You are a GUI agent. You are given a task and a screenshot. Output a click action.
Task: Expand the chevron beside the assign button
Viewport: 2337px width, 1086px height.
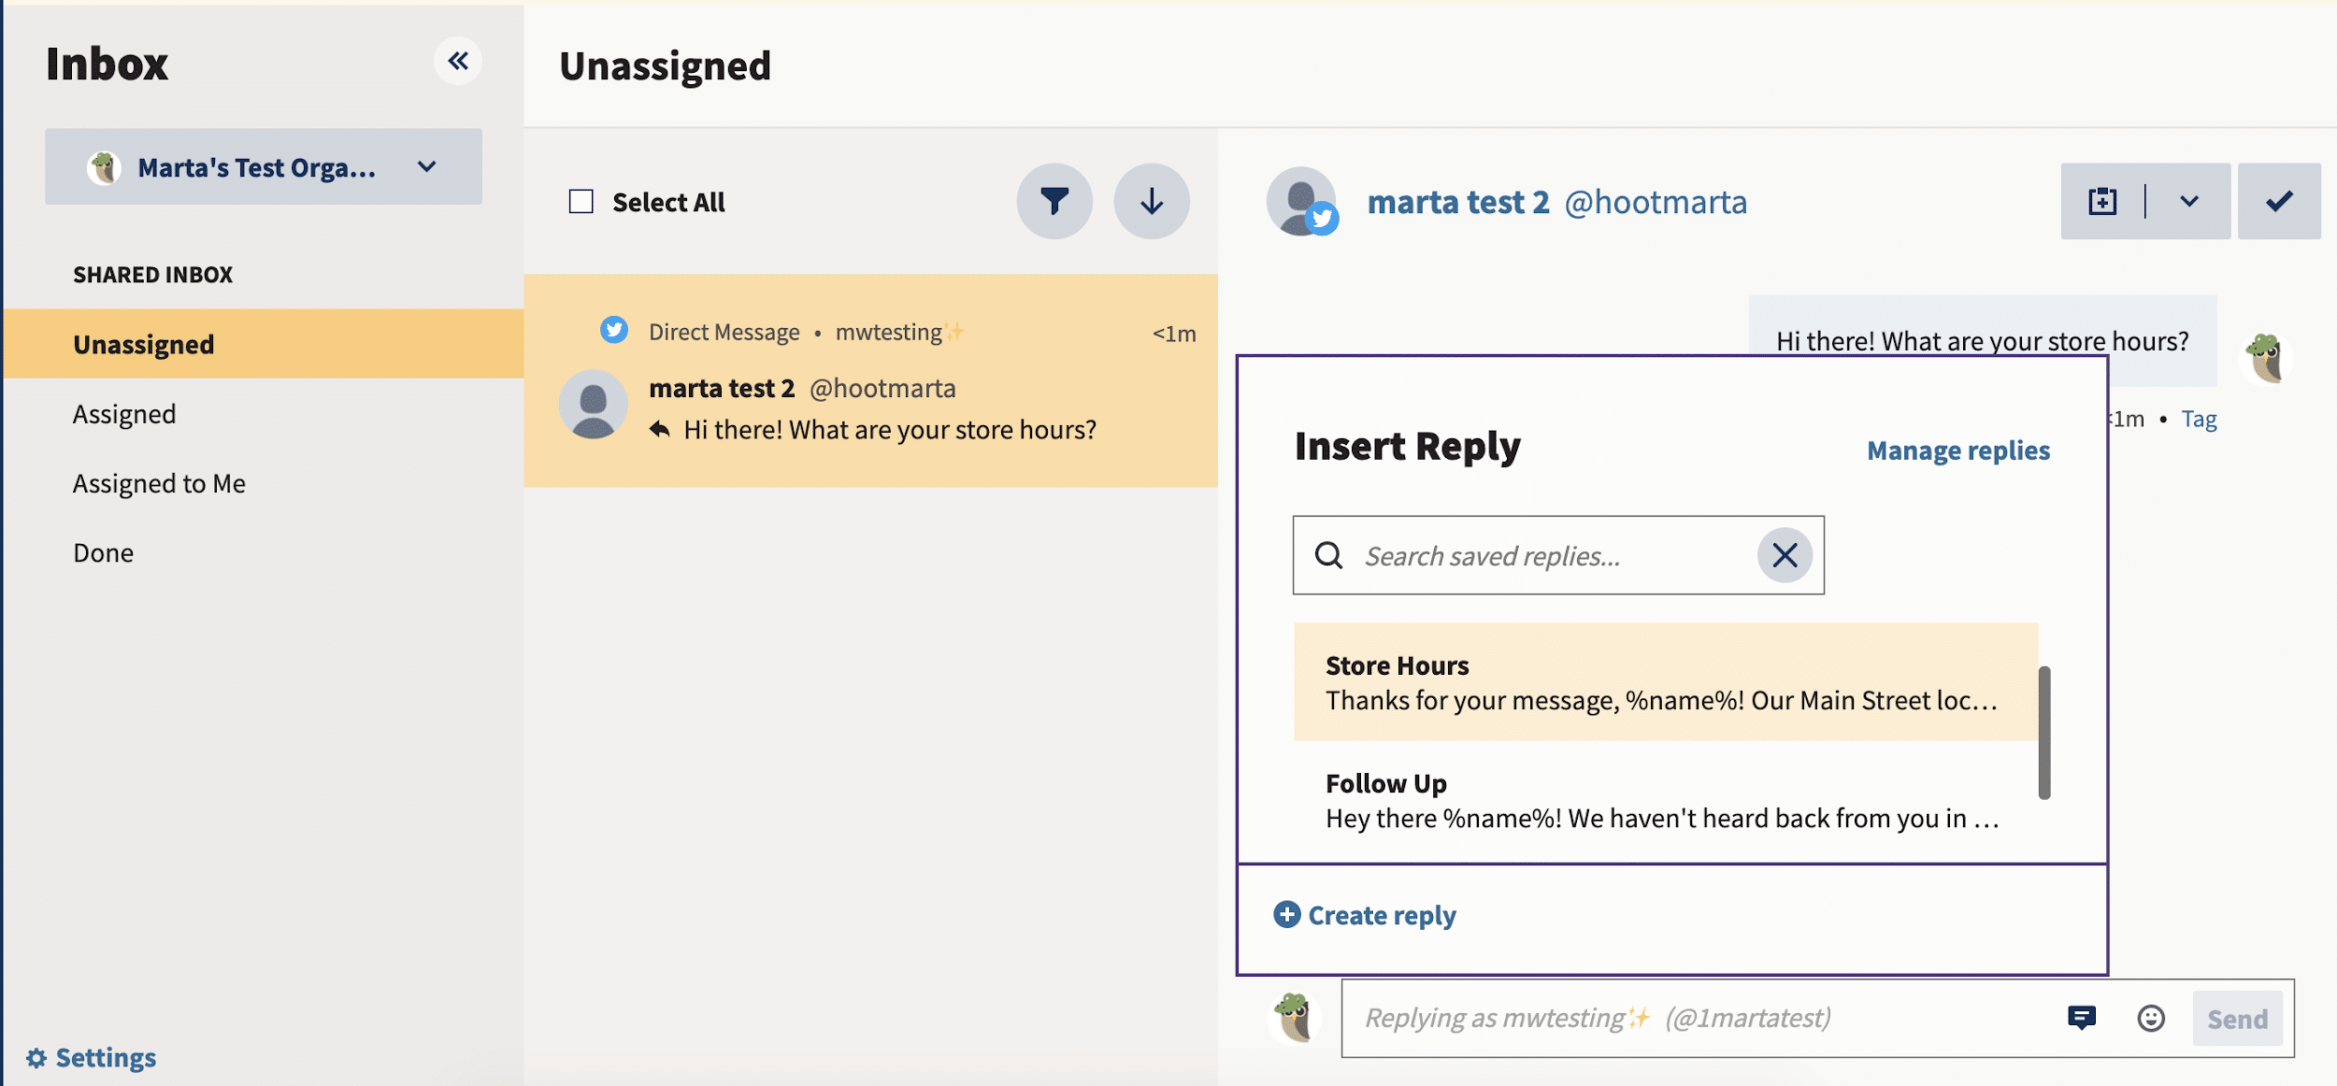coord(2188,200)
